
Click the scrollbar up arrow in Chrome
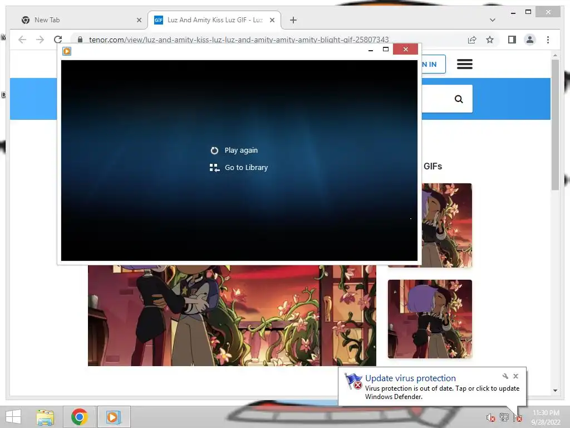pos(555,55)
